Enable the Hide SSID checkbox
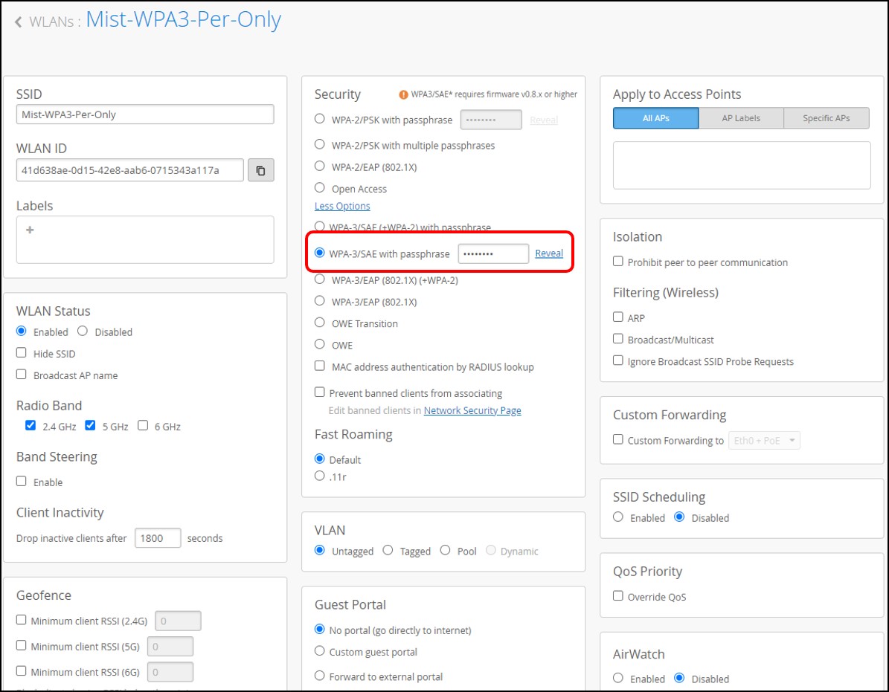Viewport: 889px width, 692px height. click(21, 353)
